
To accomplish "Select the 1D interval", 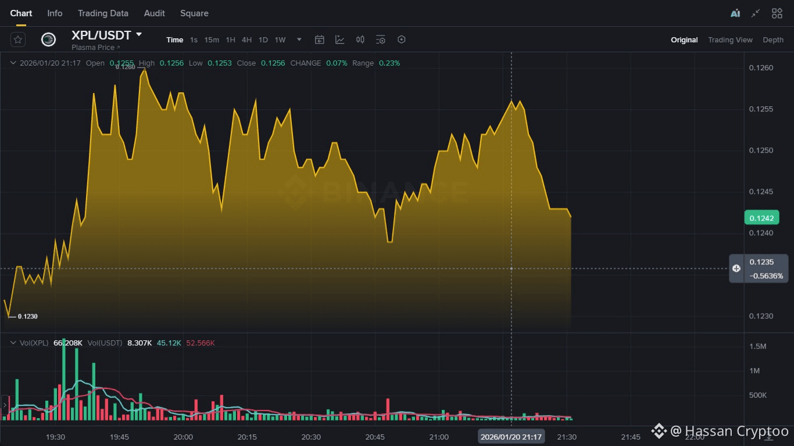I will click(263, 39).
